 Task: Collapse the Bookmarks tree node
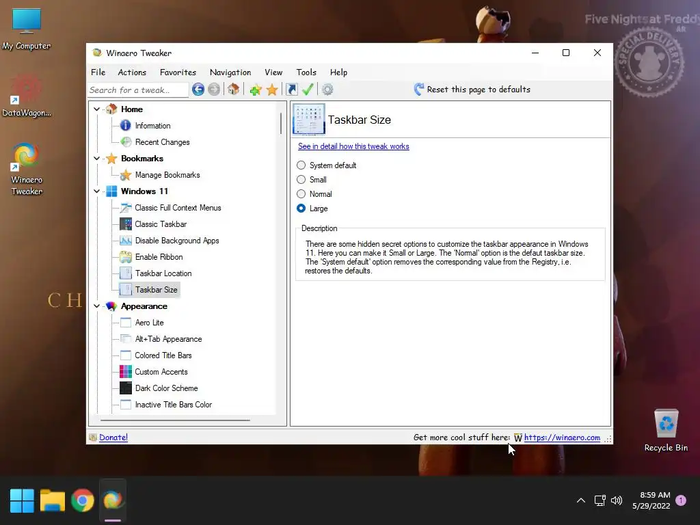pyautogui.click(x=96, y=158)
